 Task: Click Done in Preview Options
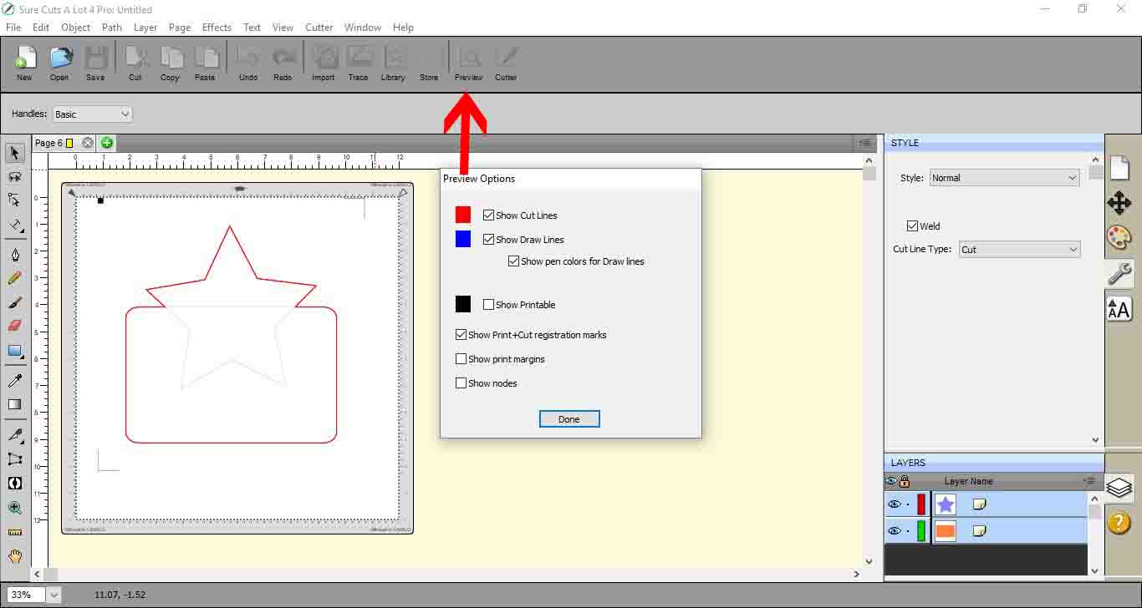click(569, 419)
